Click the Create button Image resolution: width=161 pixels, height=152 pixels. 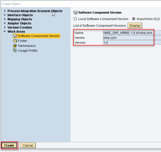pos(9,145)
